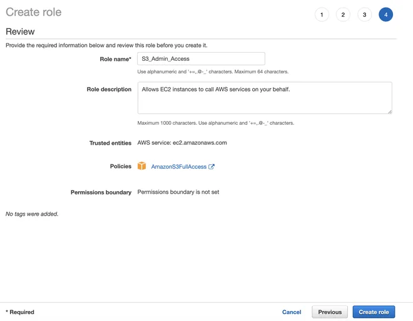The image size is (413, 321).
Task: Click the Create role page title
Action: click(x=33, y=12)
